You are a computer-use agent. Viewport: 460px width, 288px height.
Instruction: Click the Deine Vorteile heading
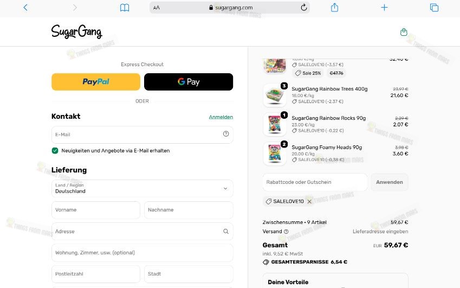(x=288, y=282)
